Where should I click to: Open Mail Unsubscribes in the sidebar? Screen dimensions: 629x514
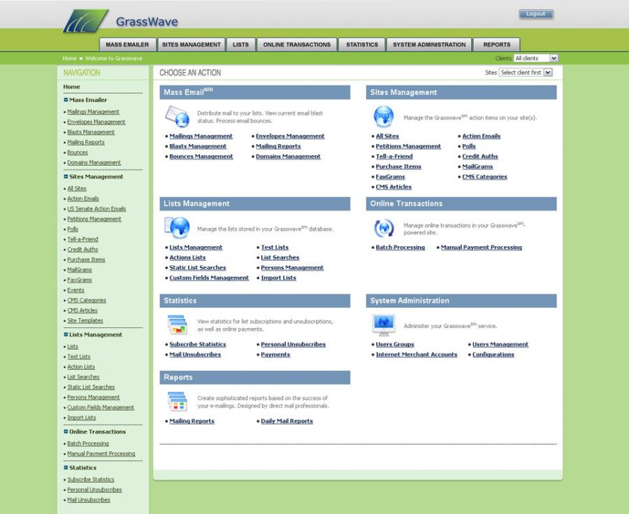pos(89,499)
